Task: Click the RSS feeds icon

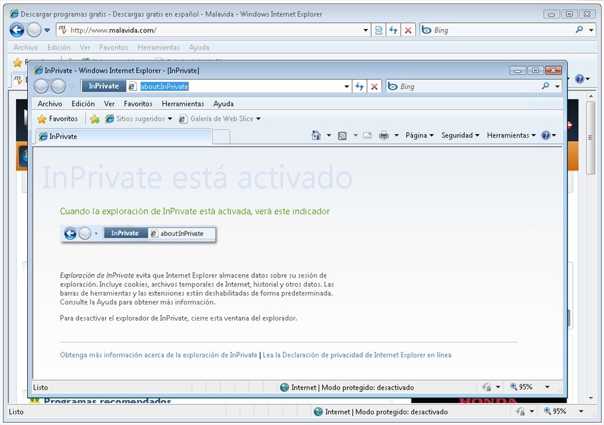Action: coord(342,135)
